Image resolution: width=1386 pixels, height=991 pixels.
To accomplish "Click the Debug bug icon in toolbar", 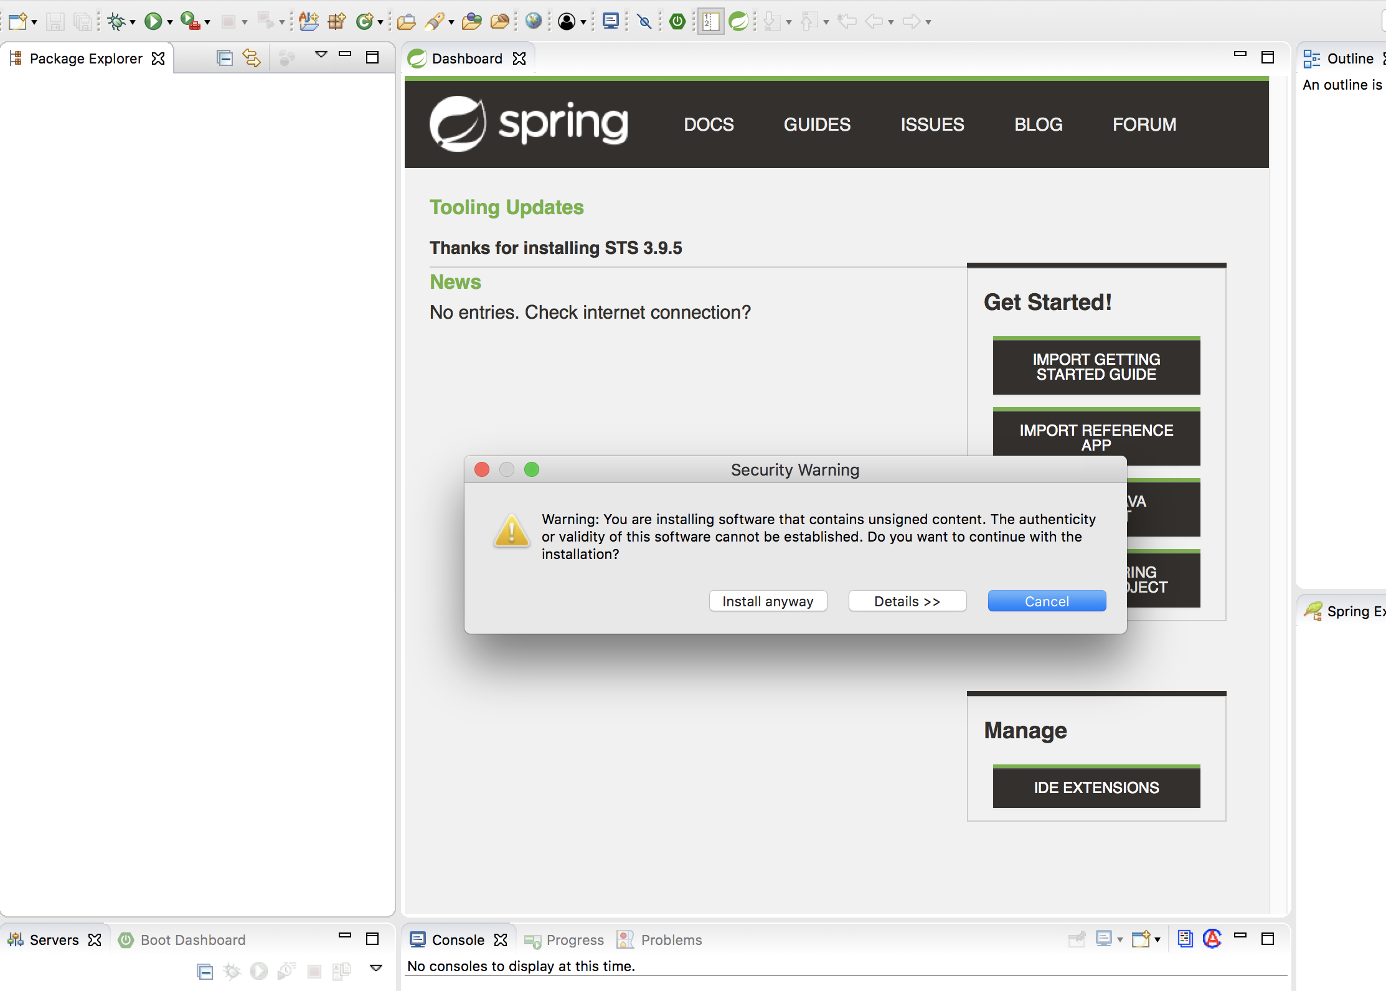I will point(116,22).
